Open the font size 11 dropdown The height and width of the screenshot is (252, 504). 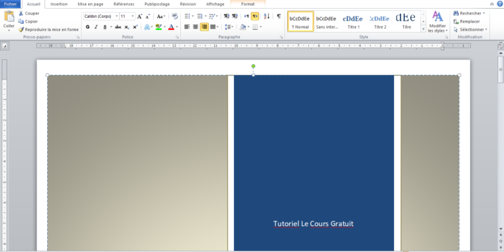tap(133, 17)
